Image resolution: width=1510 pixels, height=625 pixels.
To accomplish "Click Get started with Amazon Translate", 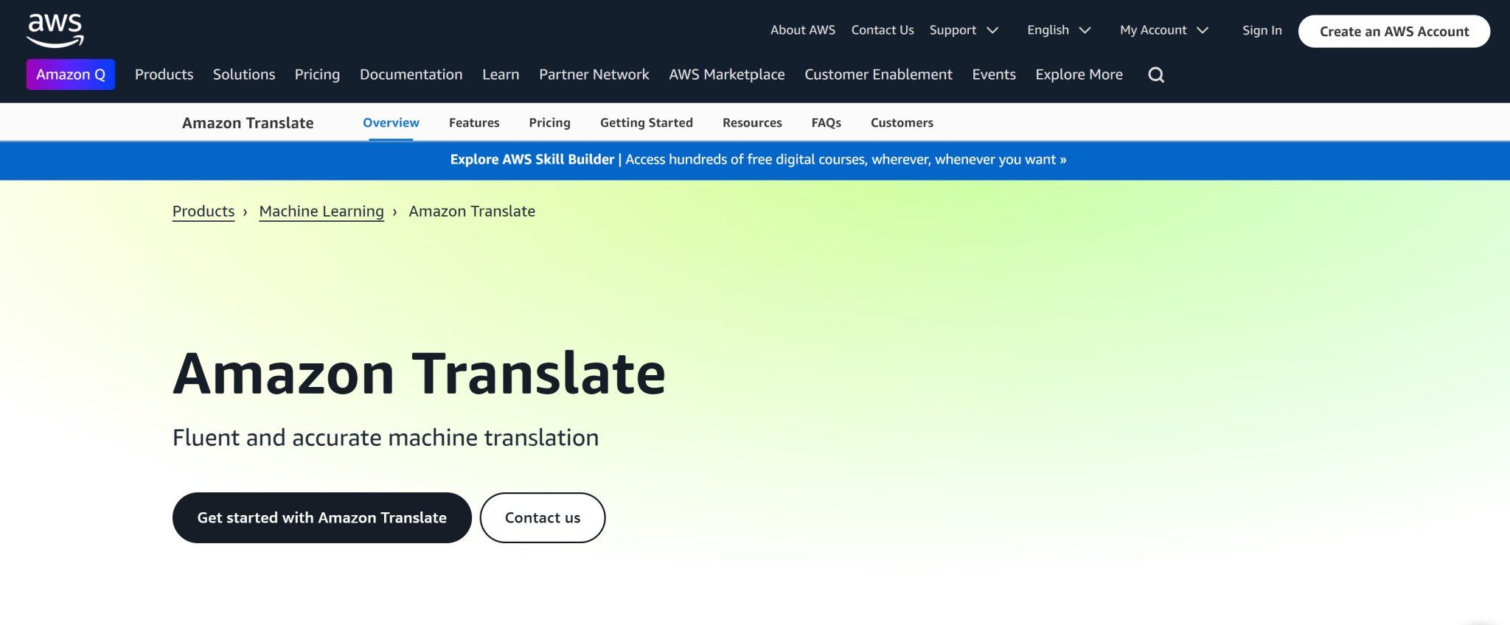I will [x=321, y=517].
